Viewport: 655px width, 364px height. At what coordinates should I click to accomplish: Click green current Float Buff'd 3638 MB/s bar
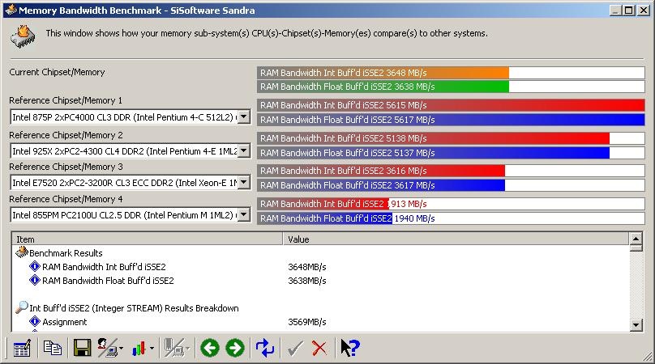[383, 87]
